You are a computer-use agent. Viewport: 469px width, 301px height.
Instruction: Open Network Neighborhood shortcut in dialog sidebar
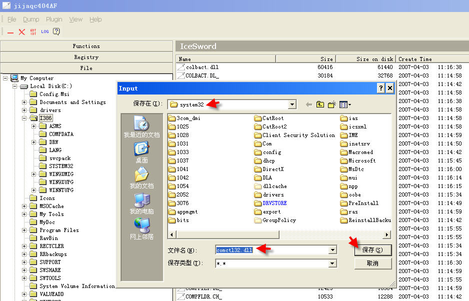point(142,229)
